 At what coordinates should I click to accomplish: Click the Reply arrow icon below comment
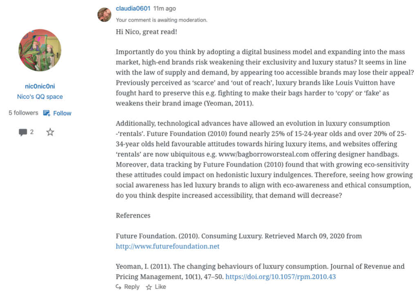point(118,287)
